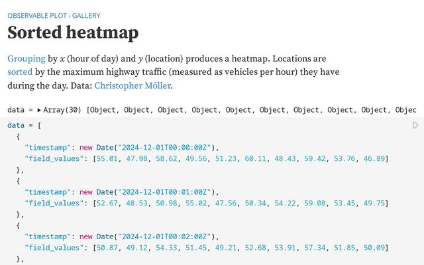This screenshot has width=424, height=265.
Task: Run the cell with the play icon
Action: pyautogui.click(x=415, y=125)
